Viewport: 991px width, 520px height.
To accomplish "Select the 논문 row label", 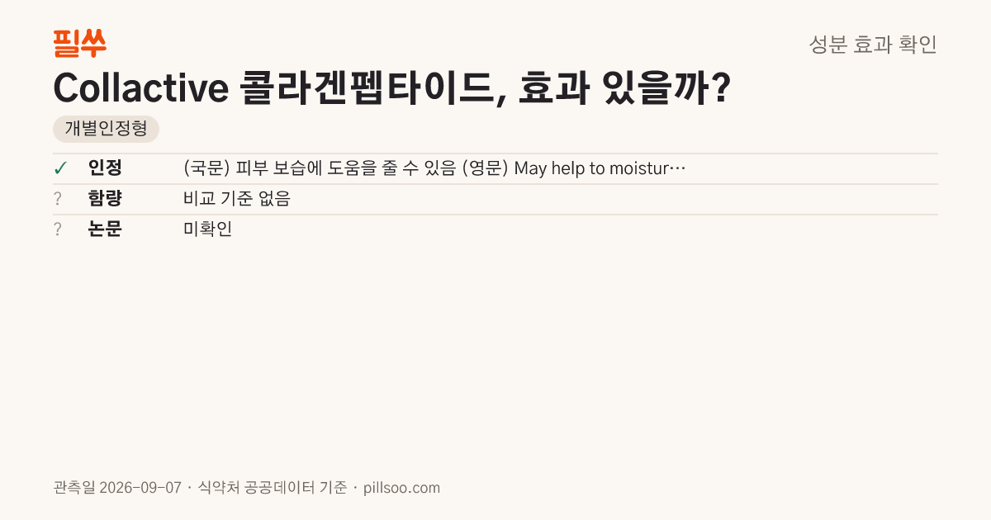I will pos(105,229).
